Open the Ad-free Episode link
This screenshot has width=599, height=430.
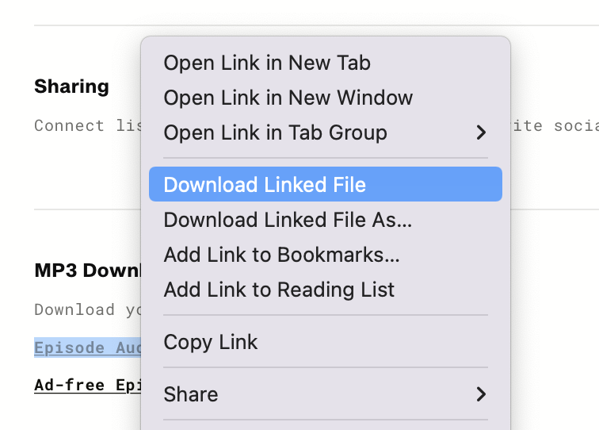tap(87, 385)
